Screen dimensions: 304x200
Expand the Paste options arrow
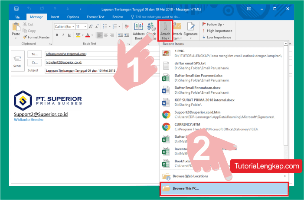coord(16,38)
